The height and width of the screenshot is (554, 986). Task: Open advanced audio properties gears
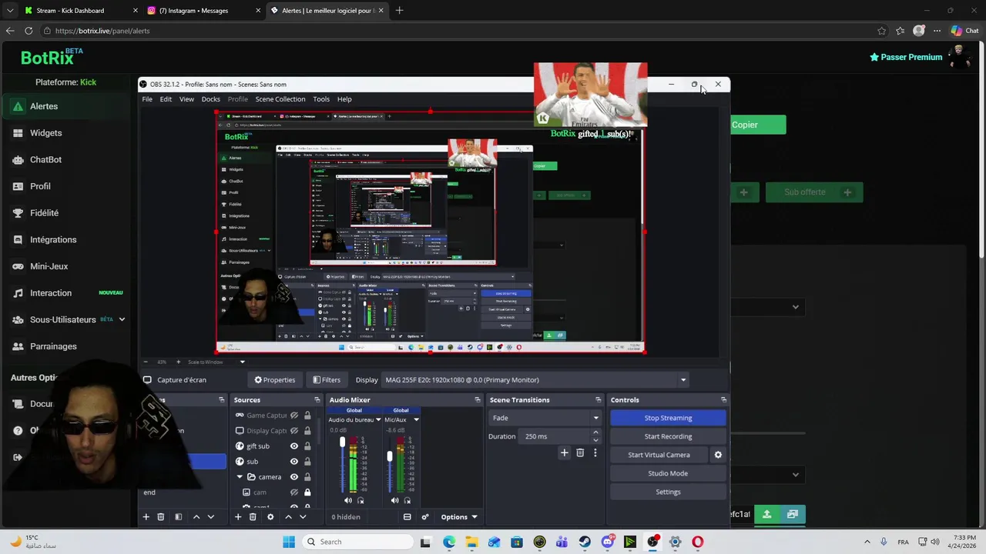[424, 517]
